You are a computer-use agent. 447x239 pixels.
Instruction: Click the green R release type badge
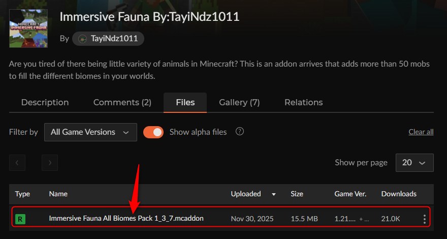click(x=20, y=219)
